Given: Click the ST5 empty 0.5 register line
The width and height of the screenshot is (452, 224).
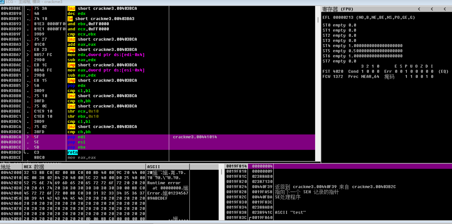Looking at the screenshot, I should (x=362, y=51).
